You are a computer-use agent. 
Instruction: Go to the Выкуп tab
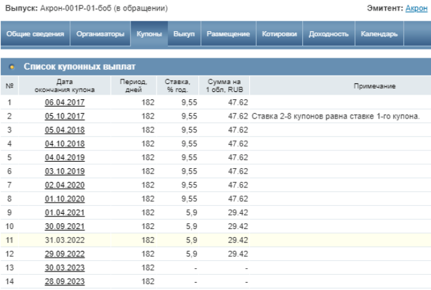click(x=184, y=34)
